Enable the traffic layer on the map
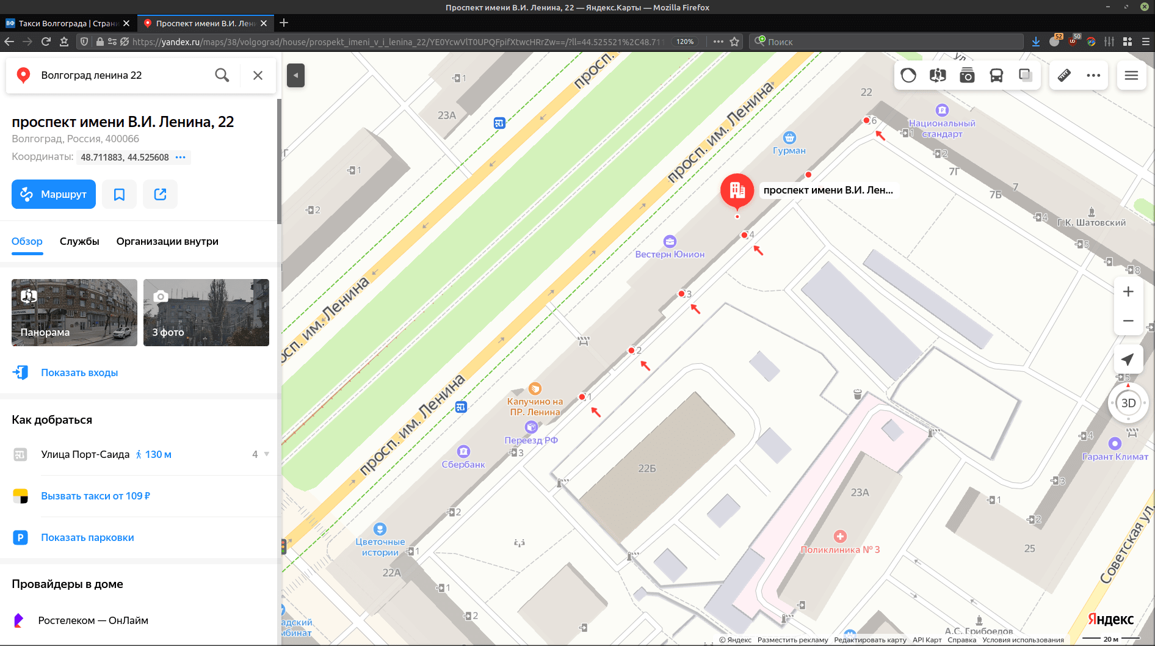 908,75
